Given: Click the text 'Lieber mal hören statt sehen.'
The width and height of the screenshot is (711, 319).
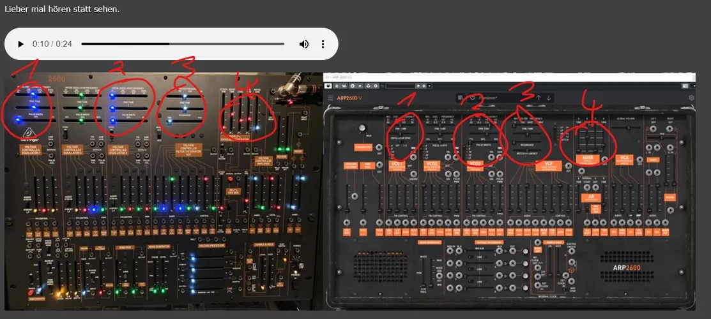Looking at the screenshot, I should [62, 9].
